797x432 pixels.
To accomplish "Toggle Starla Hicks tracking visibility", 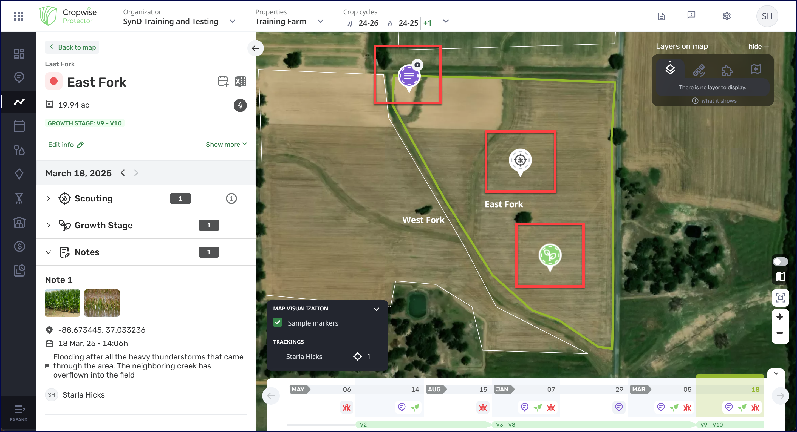I will pos(357,356).
